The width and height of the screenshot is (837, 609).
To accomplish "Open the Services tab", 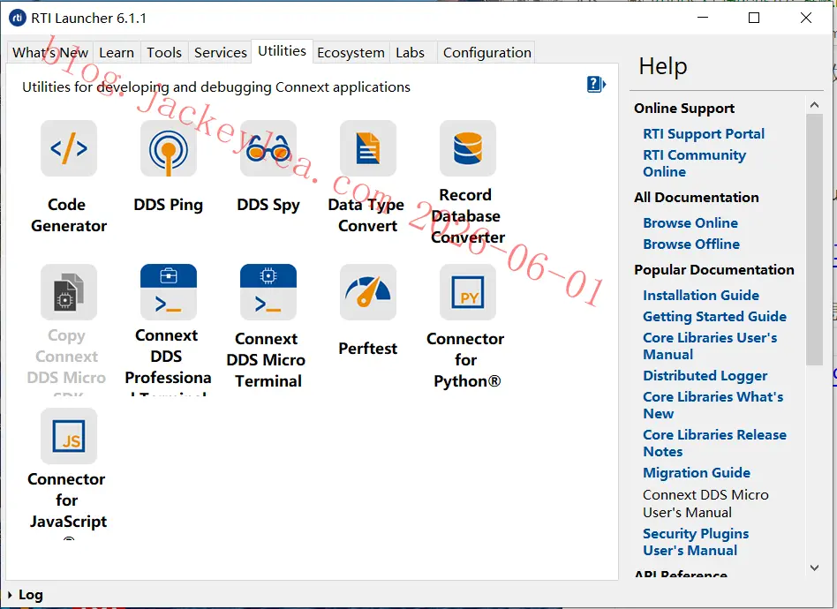I will (x=221, y=53).
